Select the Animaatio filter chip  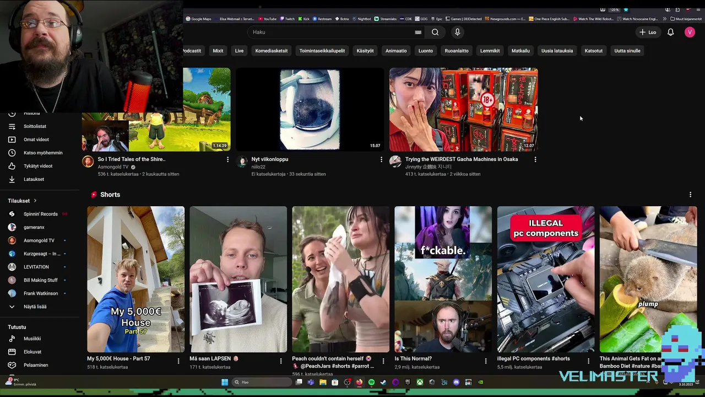pos(396,51)
